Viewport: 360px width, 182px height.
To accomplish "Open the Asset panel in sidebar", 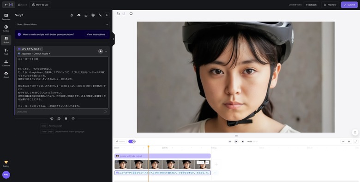I will pyautogui.click(x=6, y=75).
